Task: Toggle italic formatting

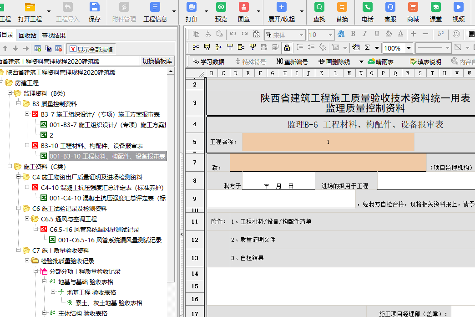Action: [365, 34]
